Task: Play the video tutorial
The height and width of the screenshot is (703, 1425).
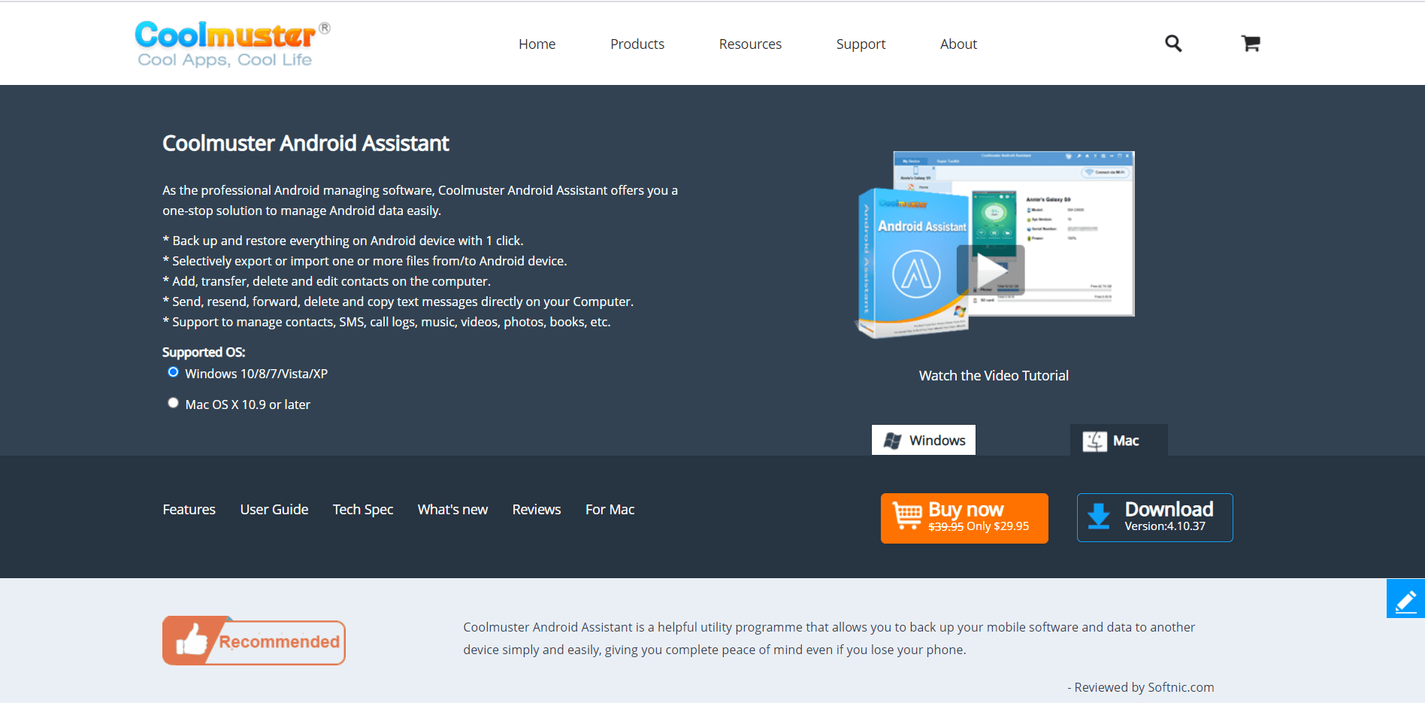Action: 991,270
